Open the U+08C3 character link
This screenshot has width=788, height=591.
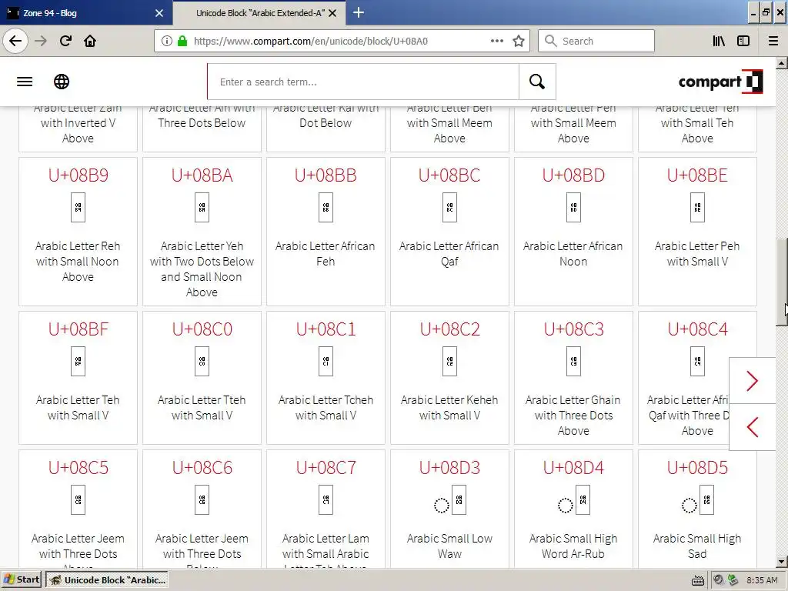pos(573,329)
